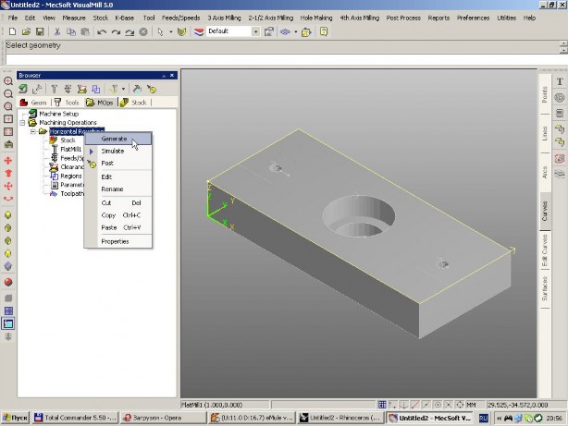Click the New file icon
The image size is (568, 426).
pyautogui.click(x=12, y=31)
